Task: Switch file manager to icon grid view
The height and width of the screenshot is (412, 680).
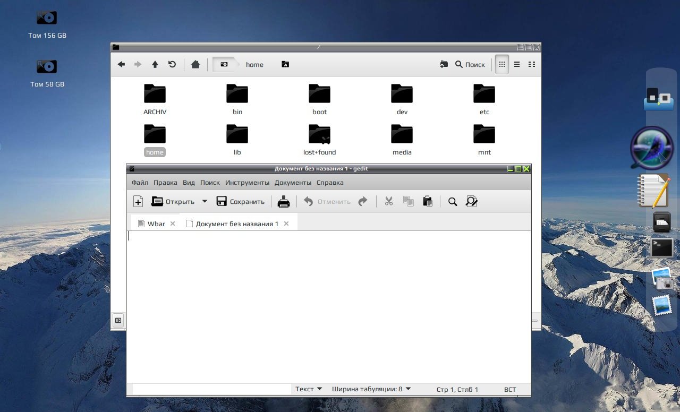Action: [502, 64]
